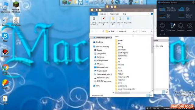Switch to details view in the Explorer status bar
This screenshot has width=195, height=110.
click(x=148, y=96)
